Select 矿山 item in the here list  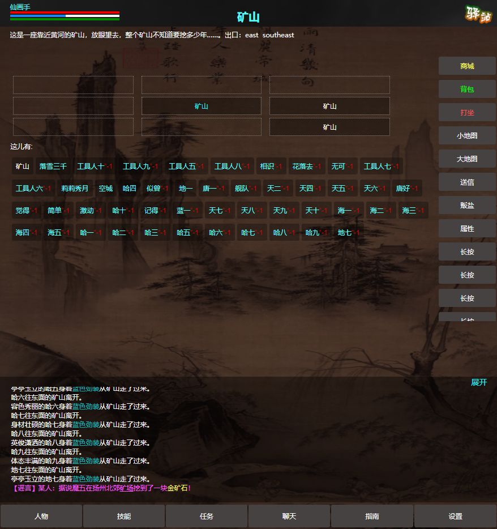click(22, 167)
